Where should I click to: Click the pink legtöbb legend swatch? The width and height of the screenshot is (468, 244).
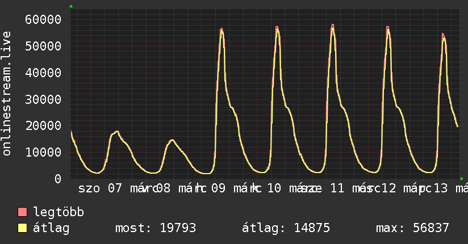(x=22, y=212)
